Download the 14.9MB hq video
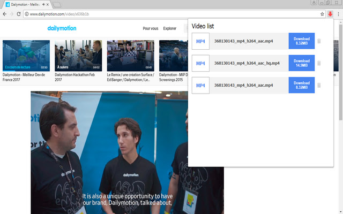This screenshot has height=214, width=343. 301,63
